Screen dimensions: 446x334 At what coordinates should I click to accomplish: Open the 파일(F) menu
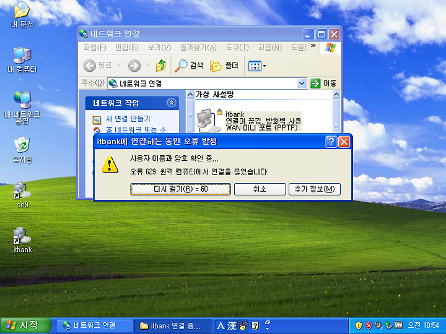[95, 48]
